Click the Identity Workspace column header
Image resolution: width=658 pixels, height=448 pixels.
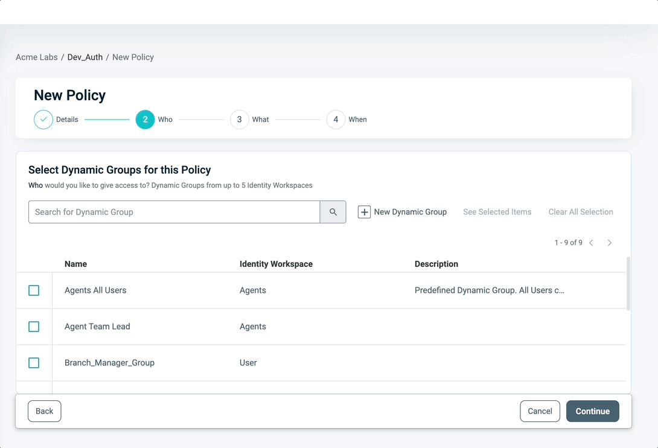(276, 264)
